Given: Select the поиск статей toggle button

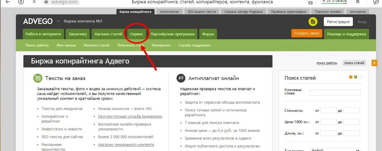Looking at the screenshot, I should point(354,63).
